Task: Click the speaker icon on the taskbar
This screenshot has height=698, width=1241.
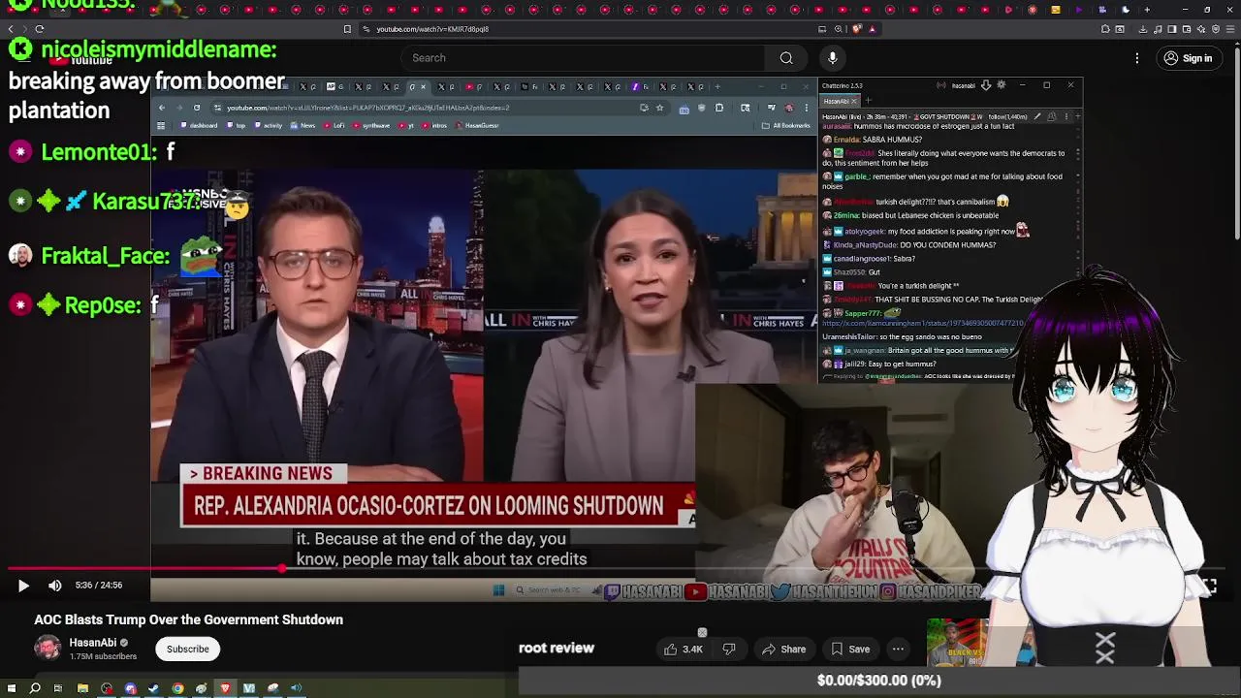Action: [x=297, y=688]
